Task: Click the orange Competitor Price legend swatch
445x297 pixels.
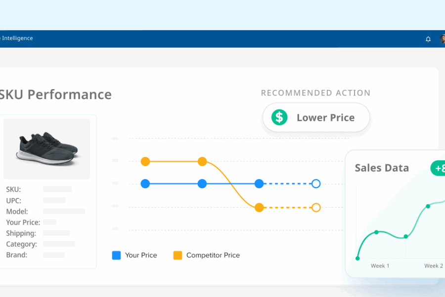Action: tap(178, 255)
